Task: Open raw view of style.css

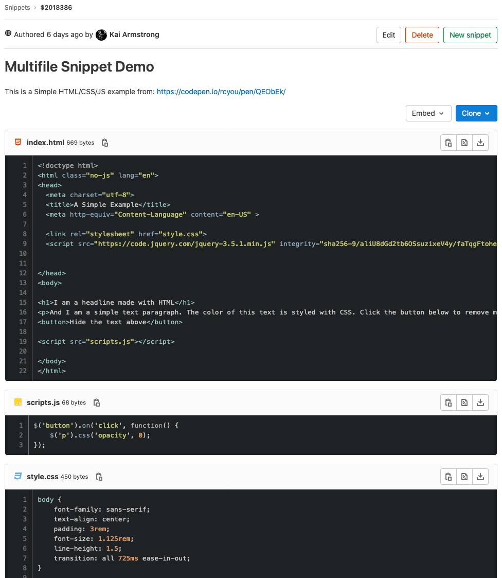Action: tap(464, 477)
